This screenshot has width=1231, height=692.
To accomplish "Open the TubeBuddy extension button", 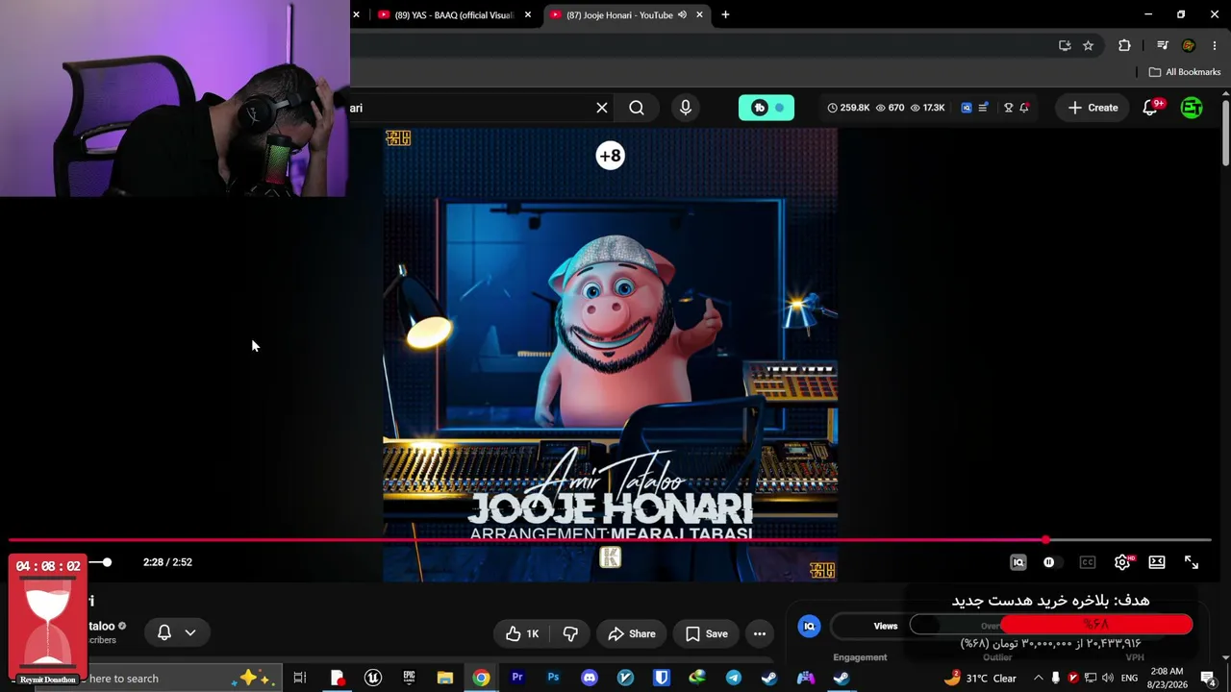I will [766, 108].
